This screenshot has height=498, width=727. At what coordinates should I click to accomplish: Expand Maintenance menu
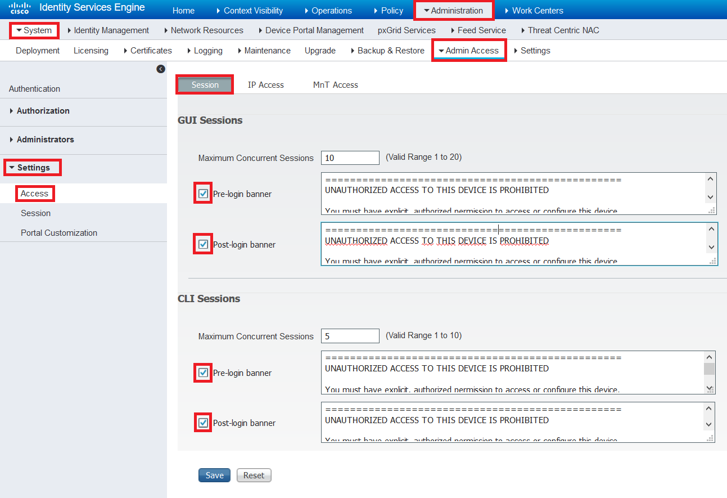point(264,51)
